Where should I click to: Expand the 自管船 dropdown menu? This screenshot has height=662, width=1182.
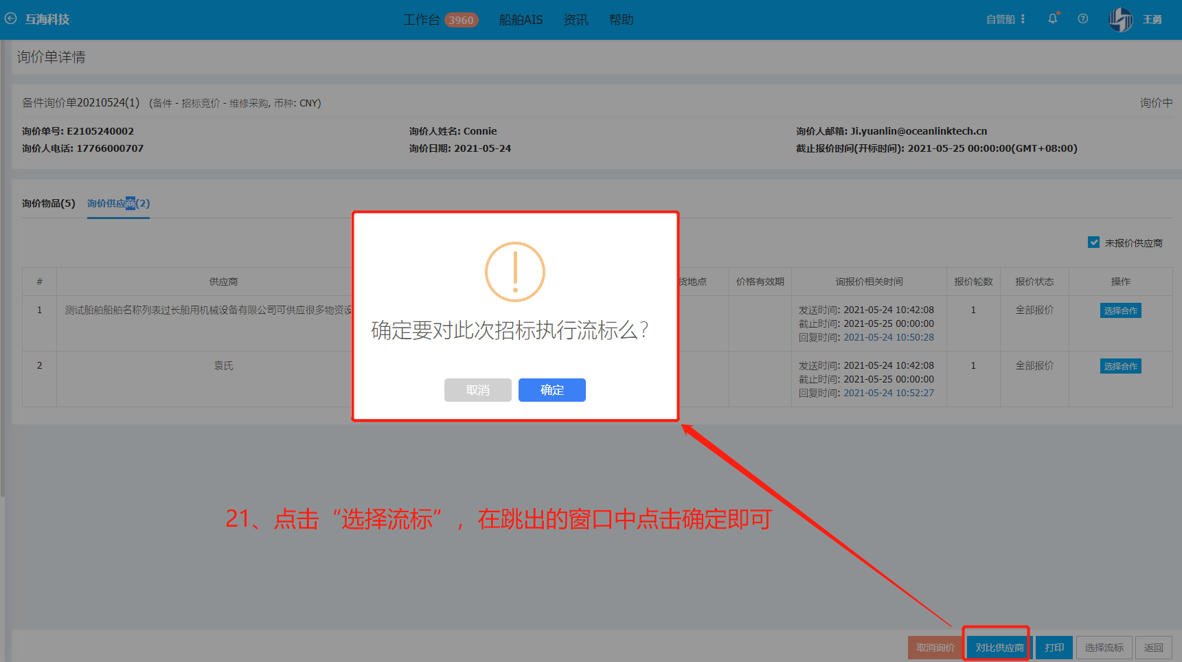(x=1005, y=19)
